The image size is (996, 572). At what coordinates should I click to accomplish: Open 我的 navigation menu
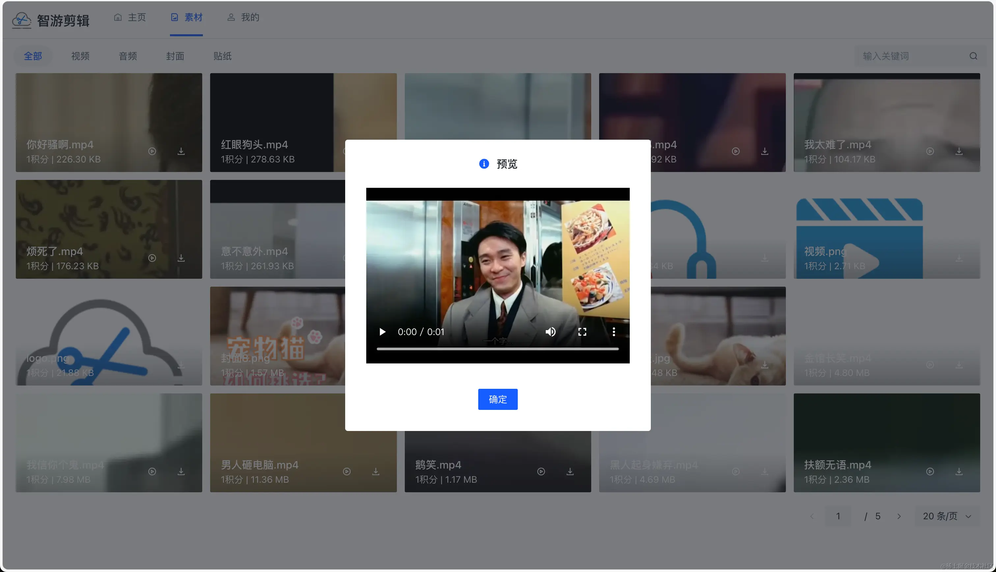[x=243, y=17]
